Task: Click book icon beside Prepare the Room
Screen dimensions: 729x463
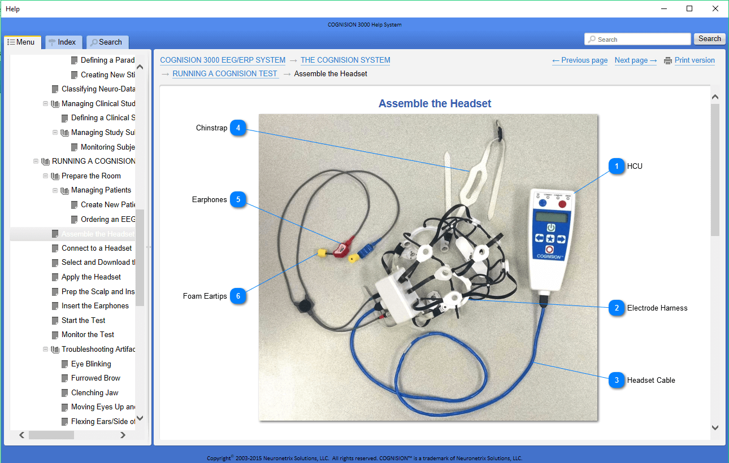Action: click(55, 176)
